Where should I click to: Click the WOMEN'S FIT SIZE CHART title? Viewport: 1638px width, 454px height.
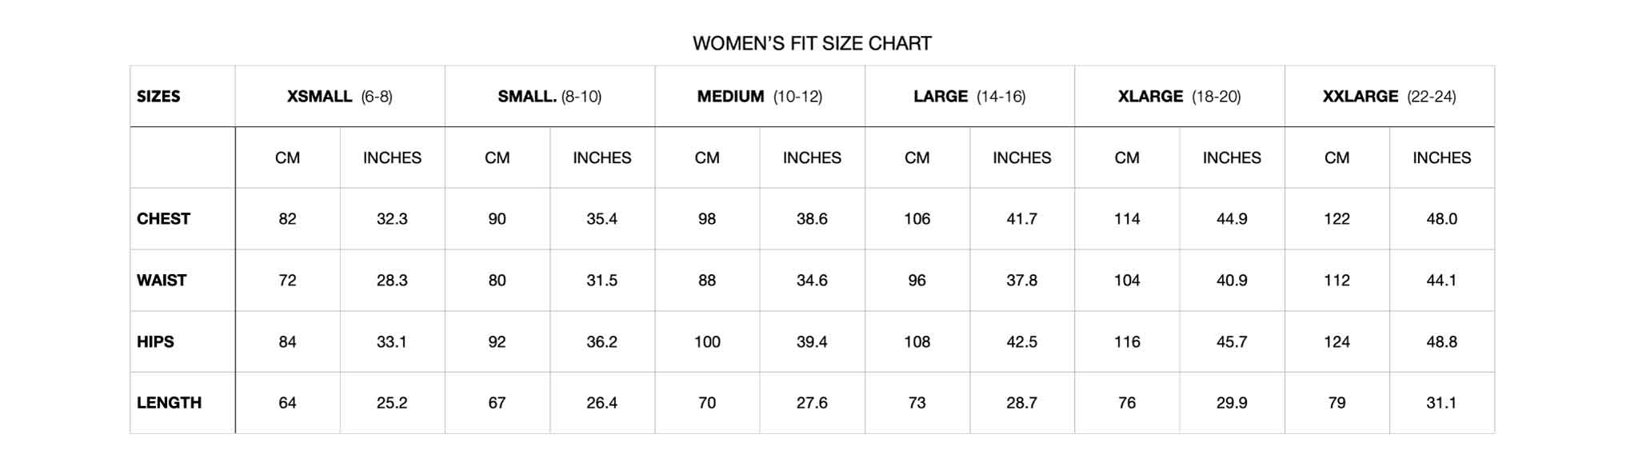(812, 43)
